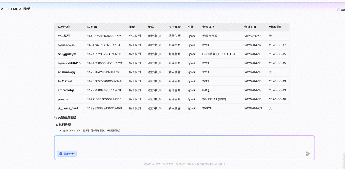
Task: Click the magnifier icon beside 关键信息说明
Action: point(56,117)
